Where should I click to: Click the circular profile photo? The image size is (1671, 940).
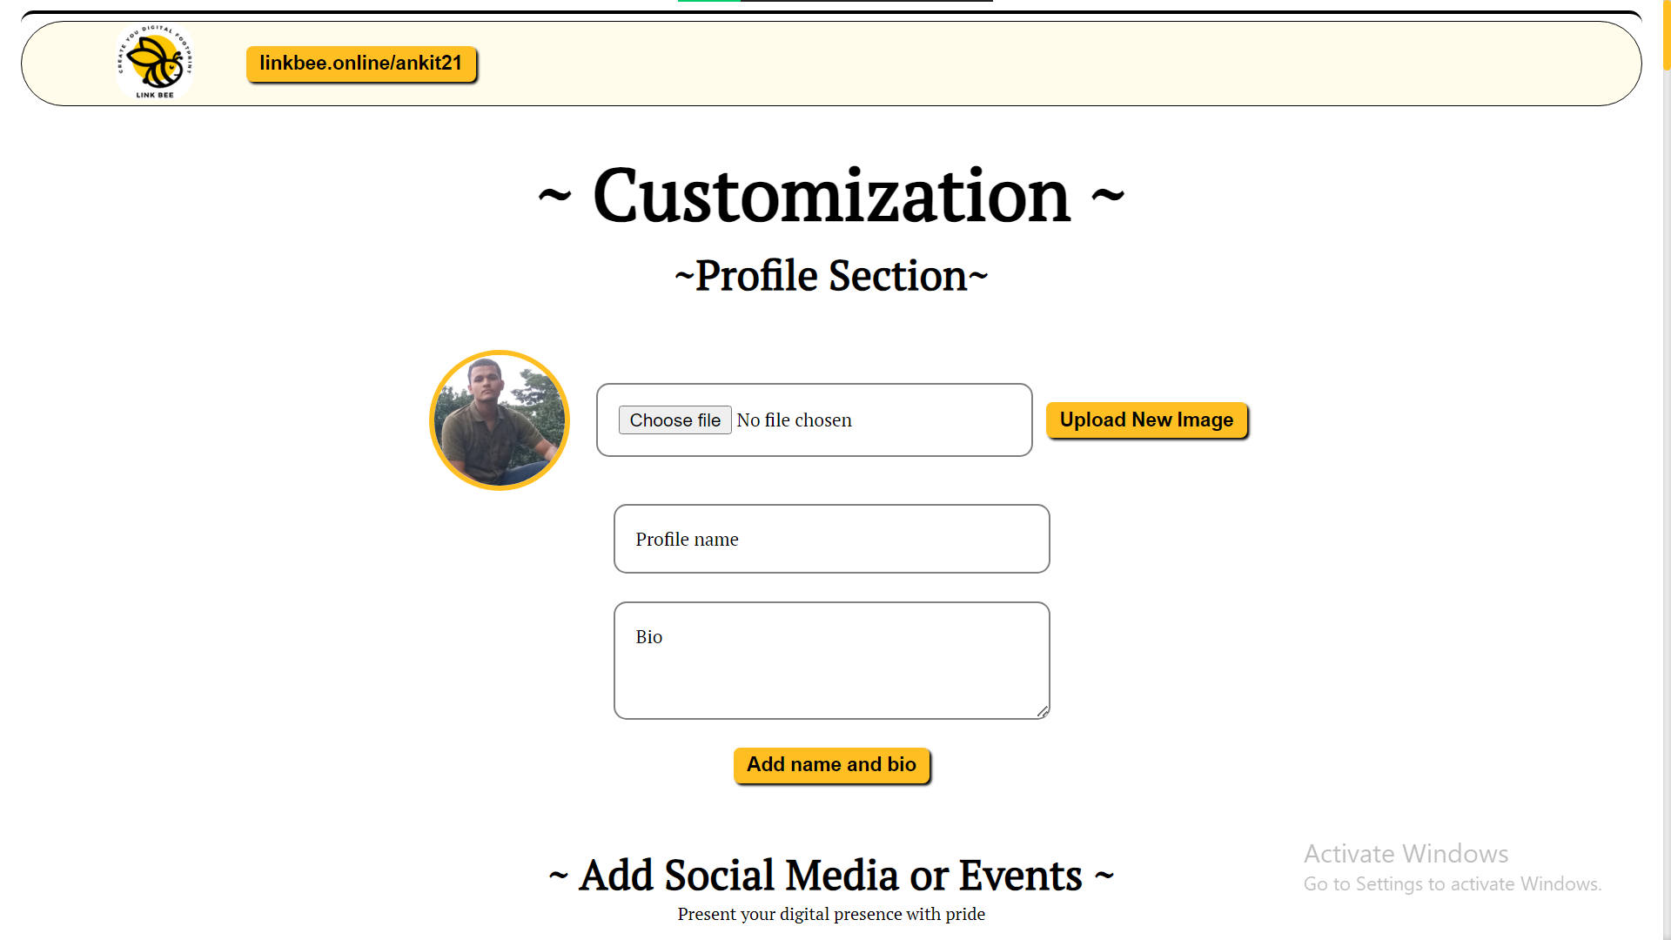coord(500,420)
